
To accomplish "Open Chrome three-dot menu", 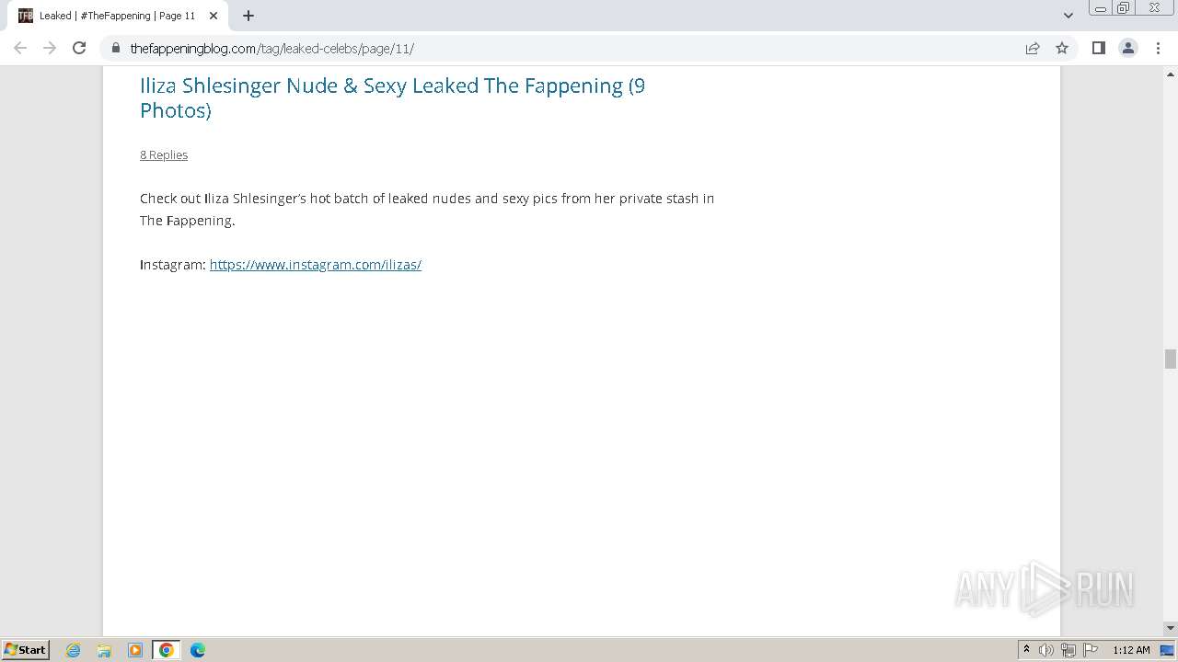I will [x=1158, y=48].
